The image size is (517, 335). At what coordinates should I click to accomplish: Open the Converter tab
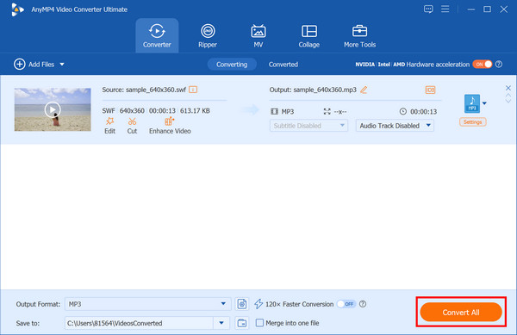pos(157,35)
